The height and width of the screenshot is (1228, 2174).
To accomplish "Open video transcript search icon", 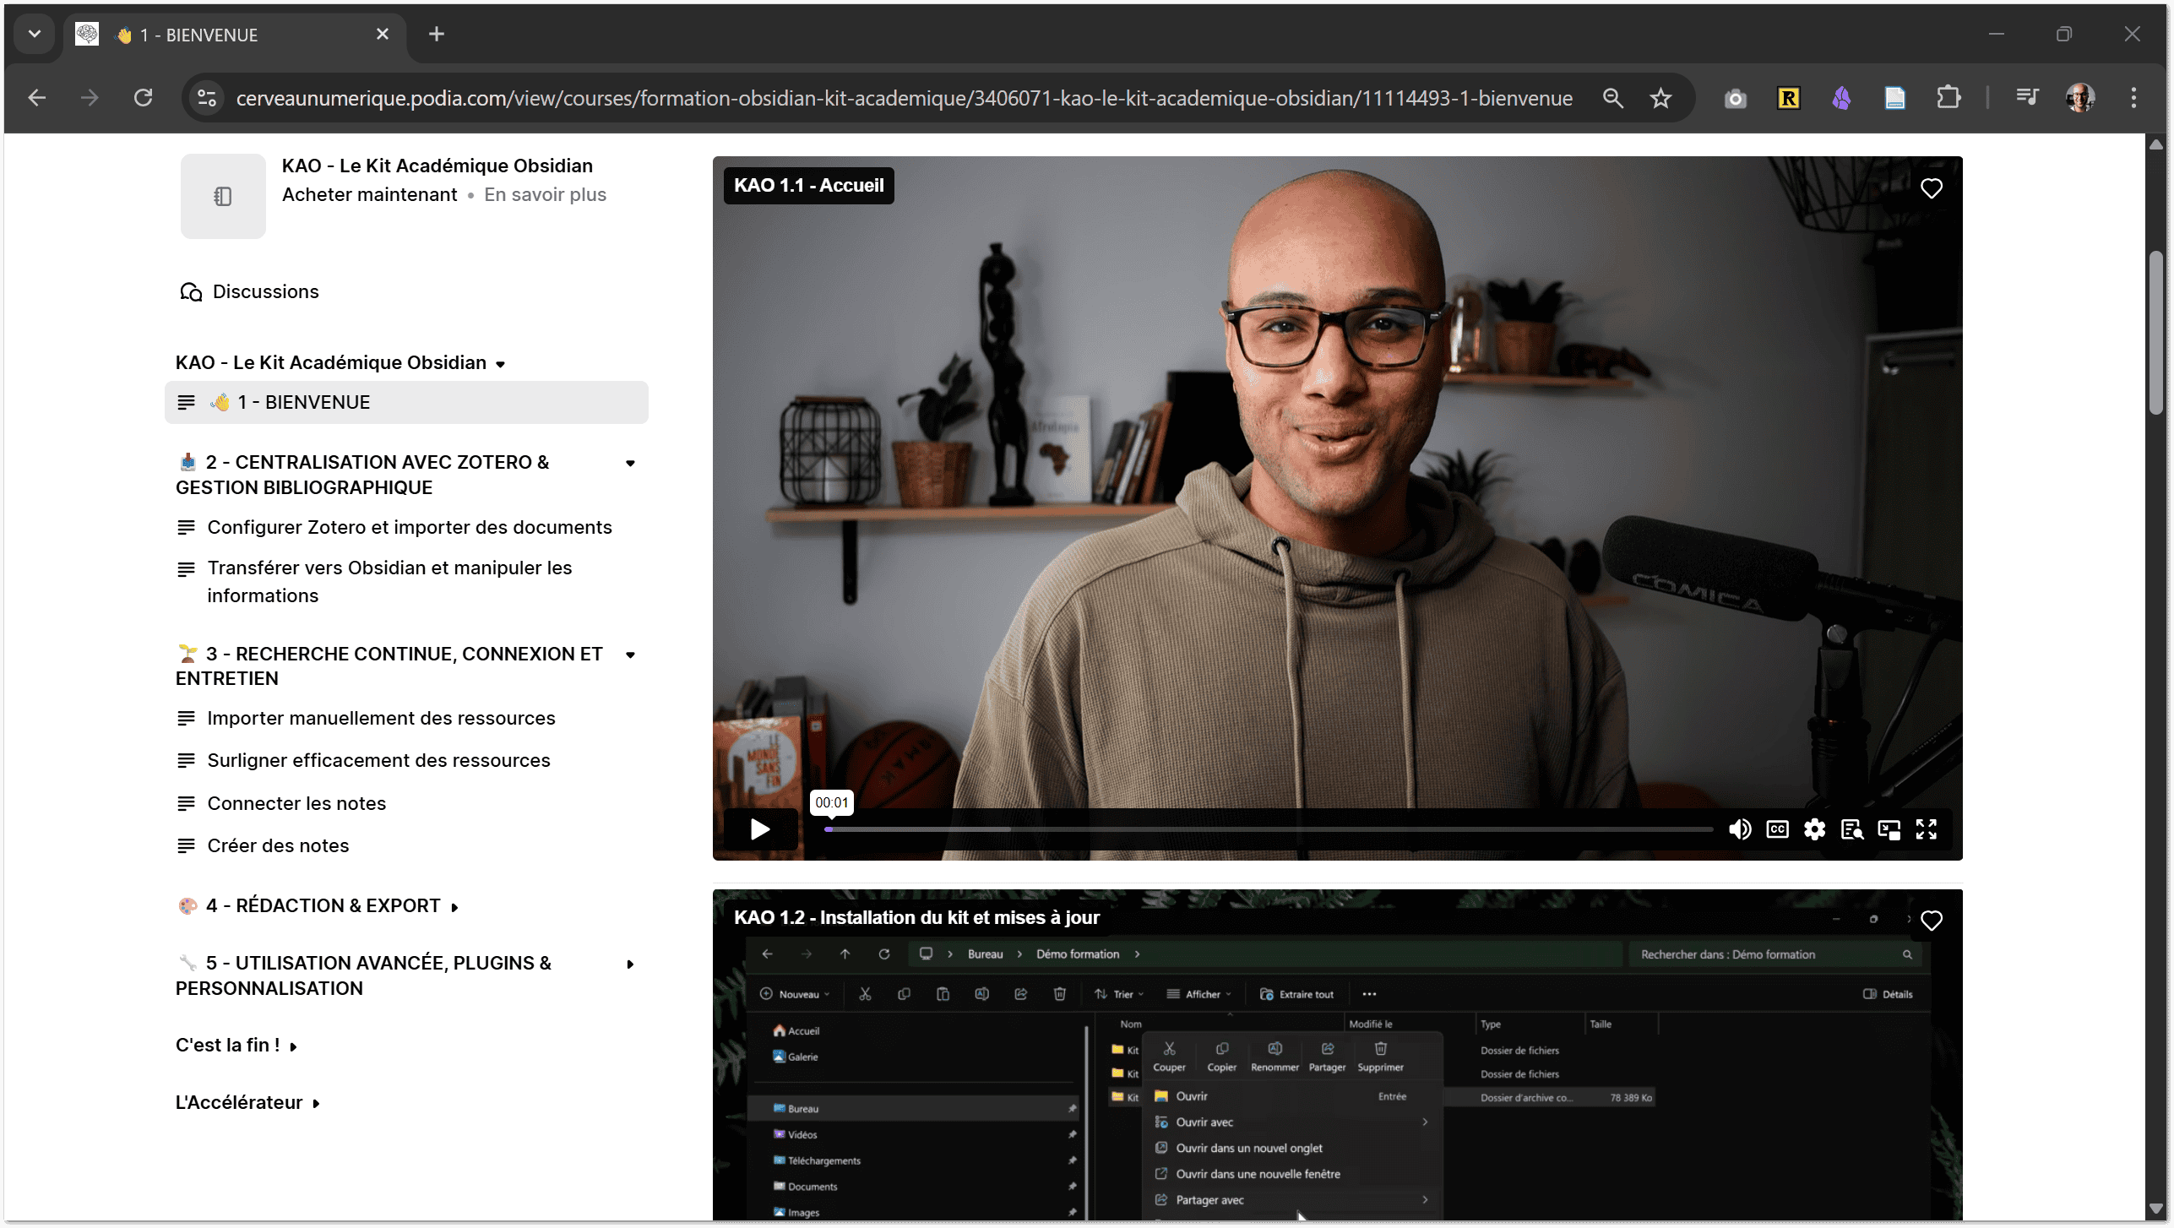I will pyautogui.click(x=1851, y=829).
